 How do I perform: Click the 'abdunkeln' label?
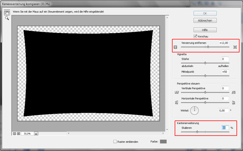click(x=187, y=66)
